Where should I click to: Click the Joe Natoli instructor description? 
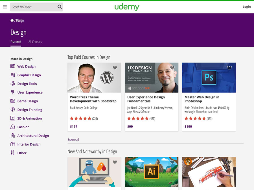click(150, 110)
